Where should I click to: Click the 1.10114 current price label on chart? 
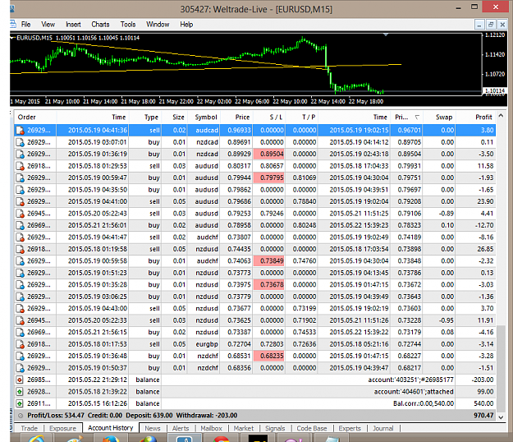tap(494, 90)
